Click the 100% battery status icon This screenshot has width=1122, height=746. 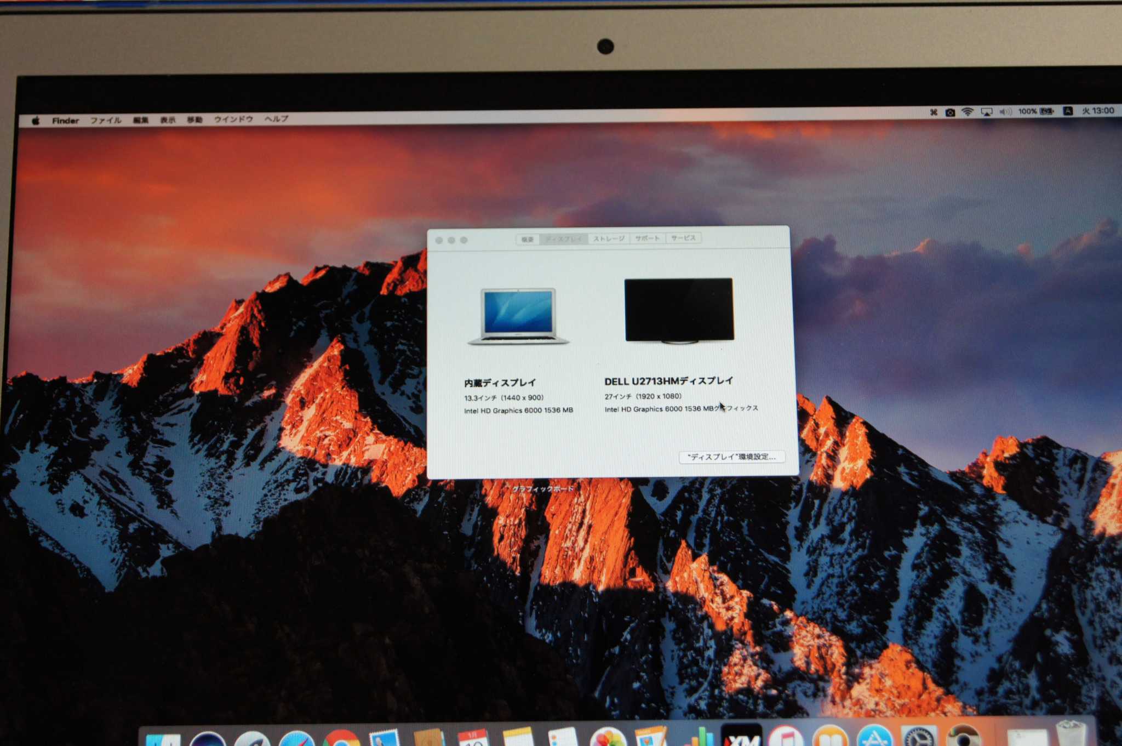point(1036,111)
